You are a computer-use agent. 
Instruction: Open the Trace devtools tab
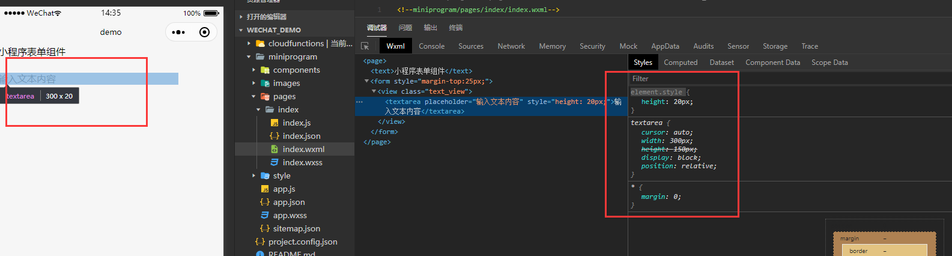[810, 46]
